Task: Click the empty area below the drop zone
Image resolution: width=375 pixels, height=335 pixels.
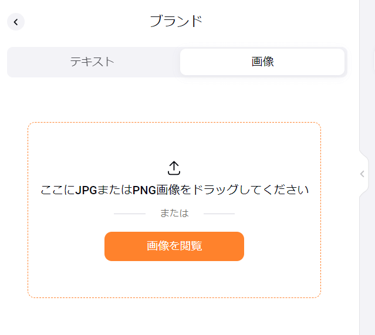Action: click(174, 317)
